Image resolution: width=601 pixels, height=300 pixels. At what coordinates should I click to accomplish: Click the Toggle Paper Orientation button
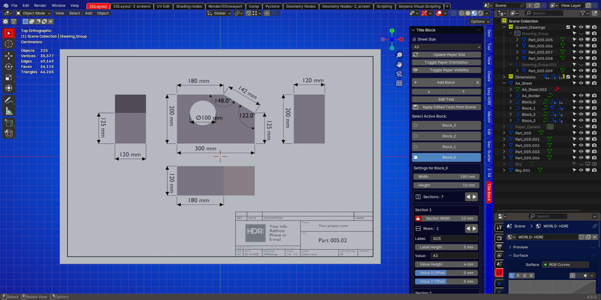446,62
